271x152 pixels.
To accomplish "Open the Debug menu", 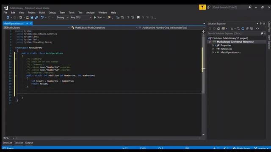I will (52, 13).
